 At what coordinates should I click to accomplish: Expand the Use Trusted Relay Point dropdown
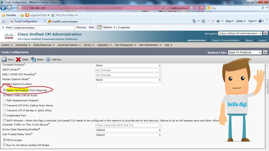click(x=128, y=135)
